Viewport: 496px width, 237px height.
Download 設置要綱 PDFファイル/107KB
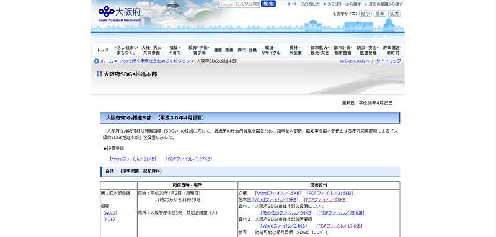[188, 159]
